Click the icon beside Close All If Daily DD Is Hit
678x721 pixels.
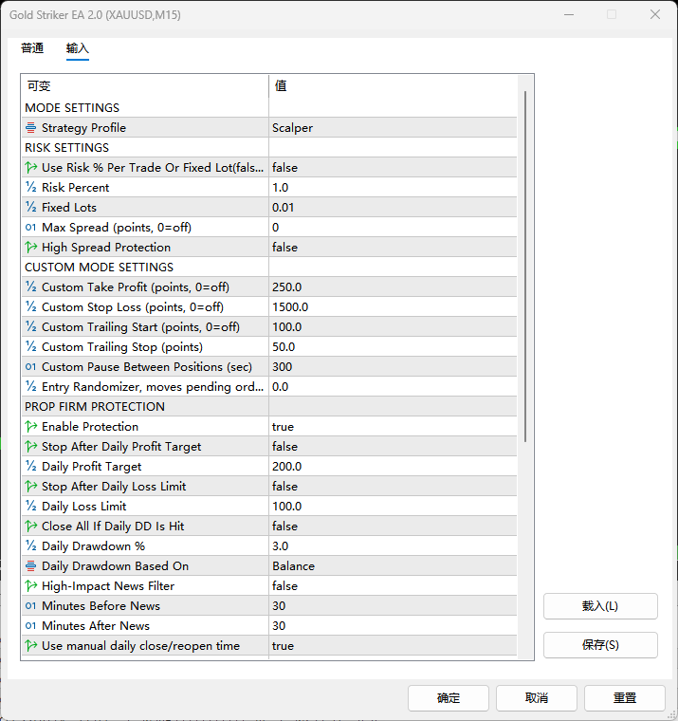pyautogui.click(x=30, y=526)
